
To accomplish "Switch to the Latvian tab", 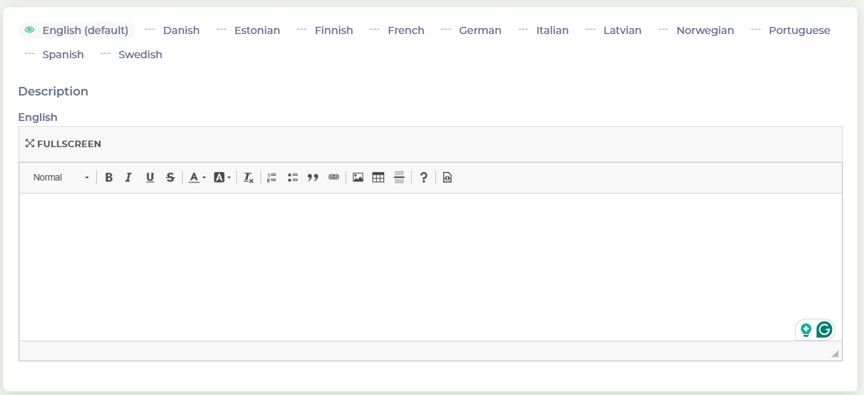I will 614,30.
